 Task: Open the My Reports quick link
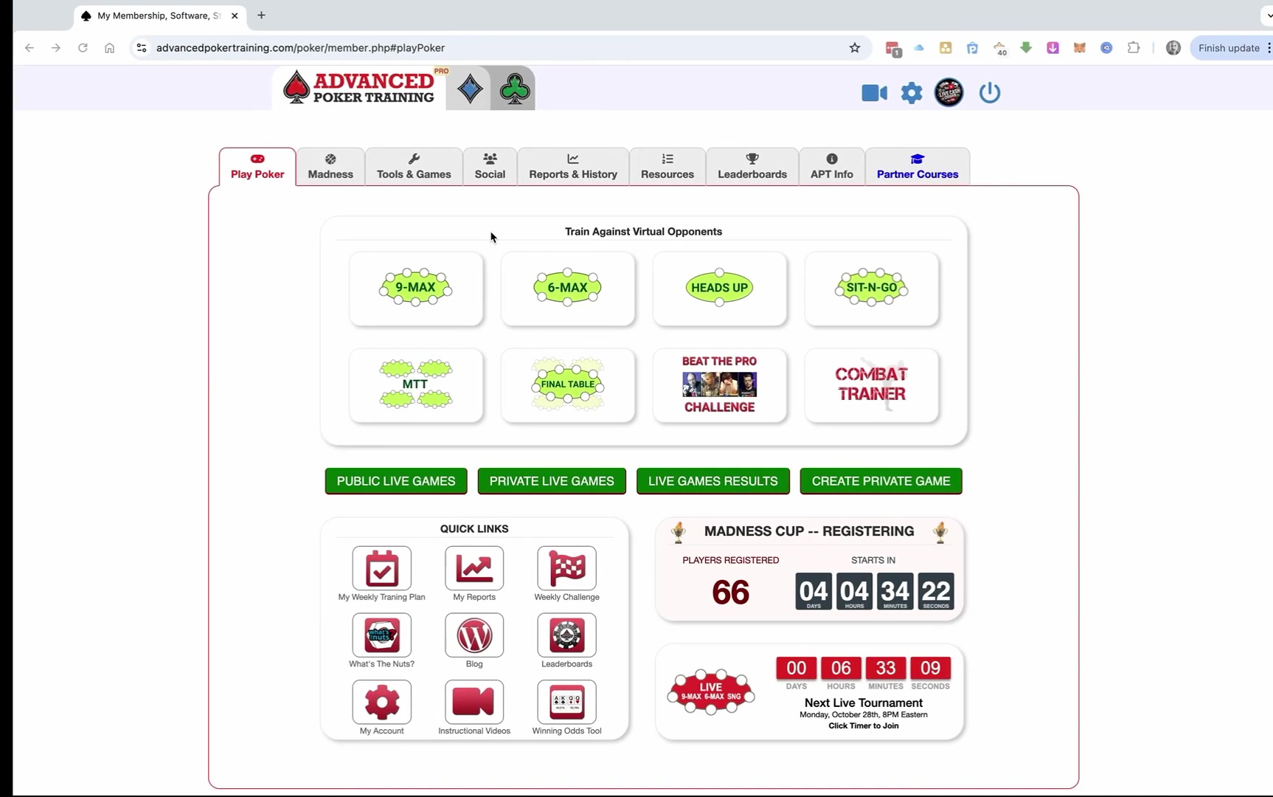point(474,568)
